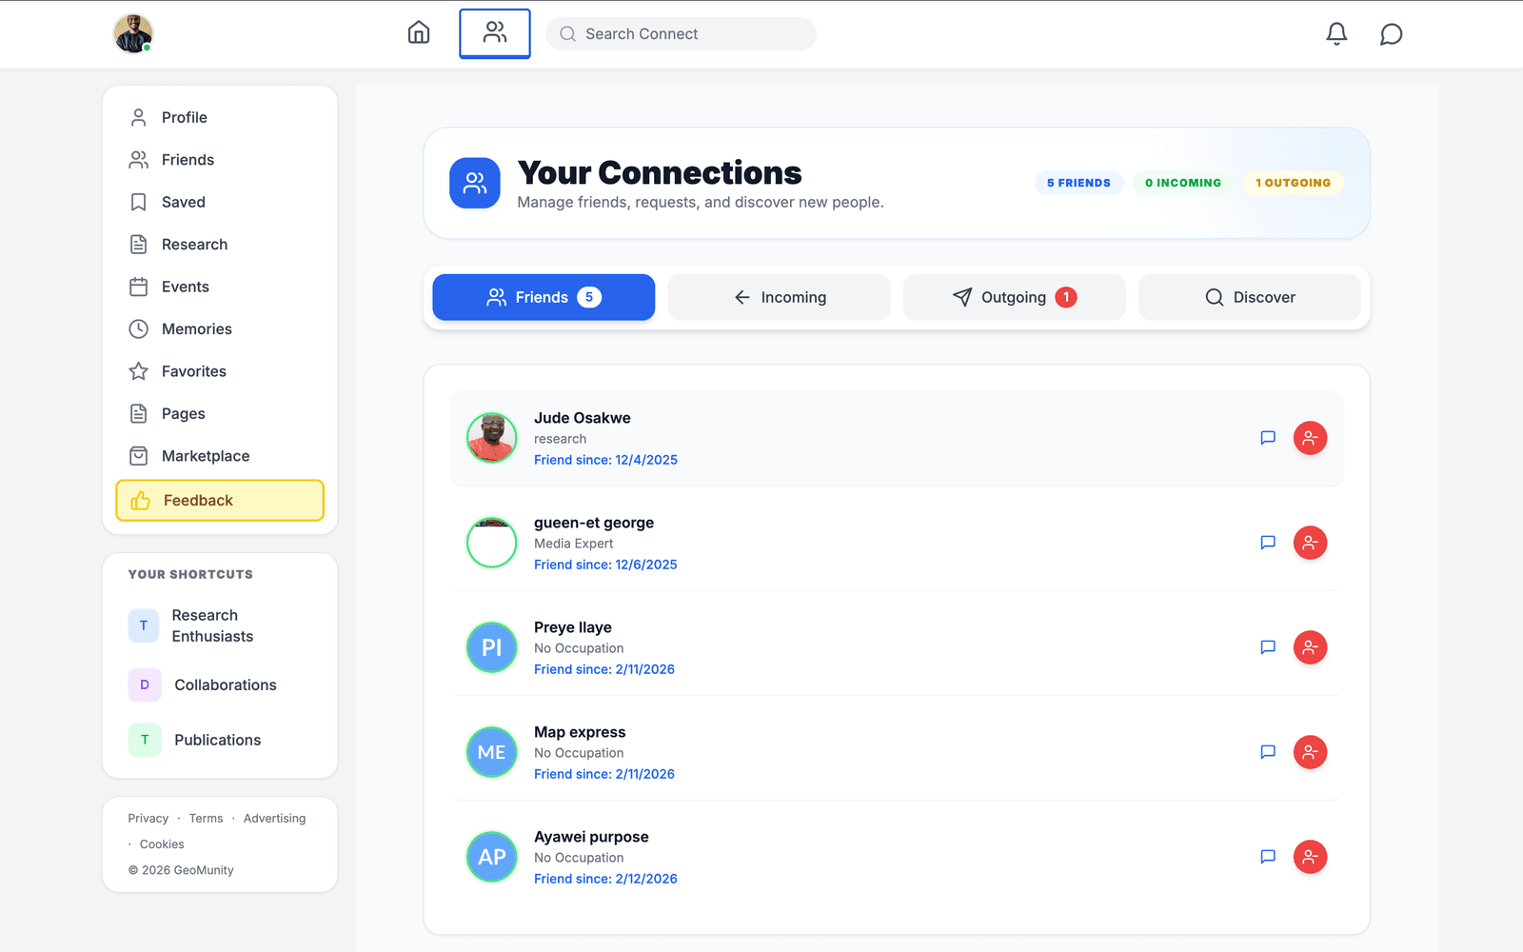Viewport: 1523px width, 952px height.
Task: Open Collaborations shortcut
Action: (220, 684)
